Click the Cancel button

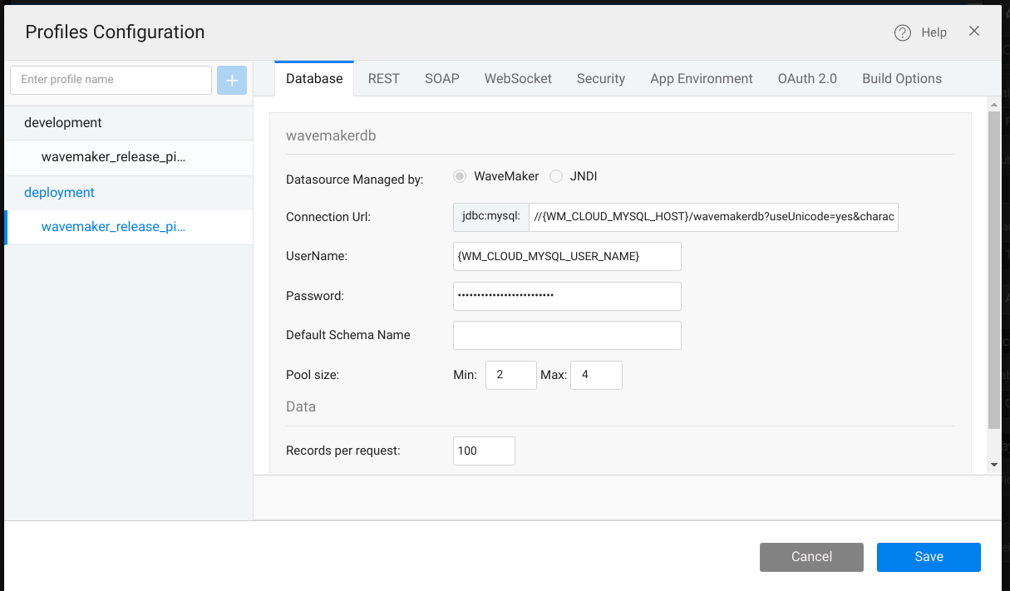coord(811,557)
